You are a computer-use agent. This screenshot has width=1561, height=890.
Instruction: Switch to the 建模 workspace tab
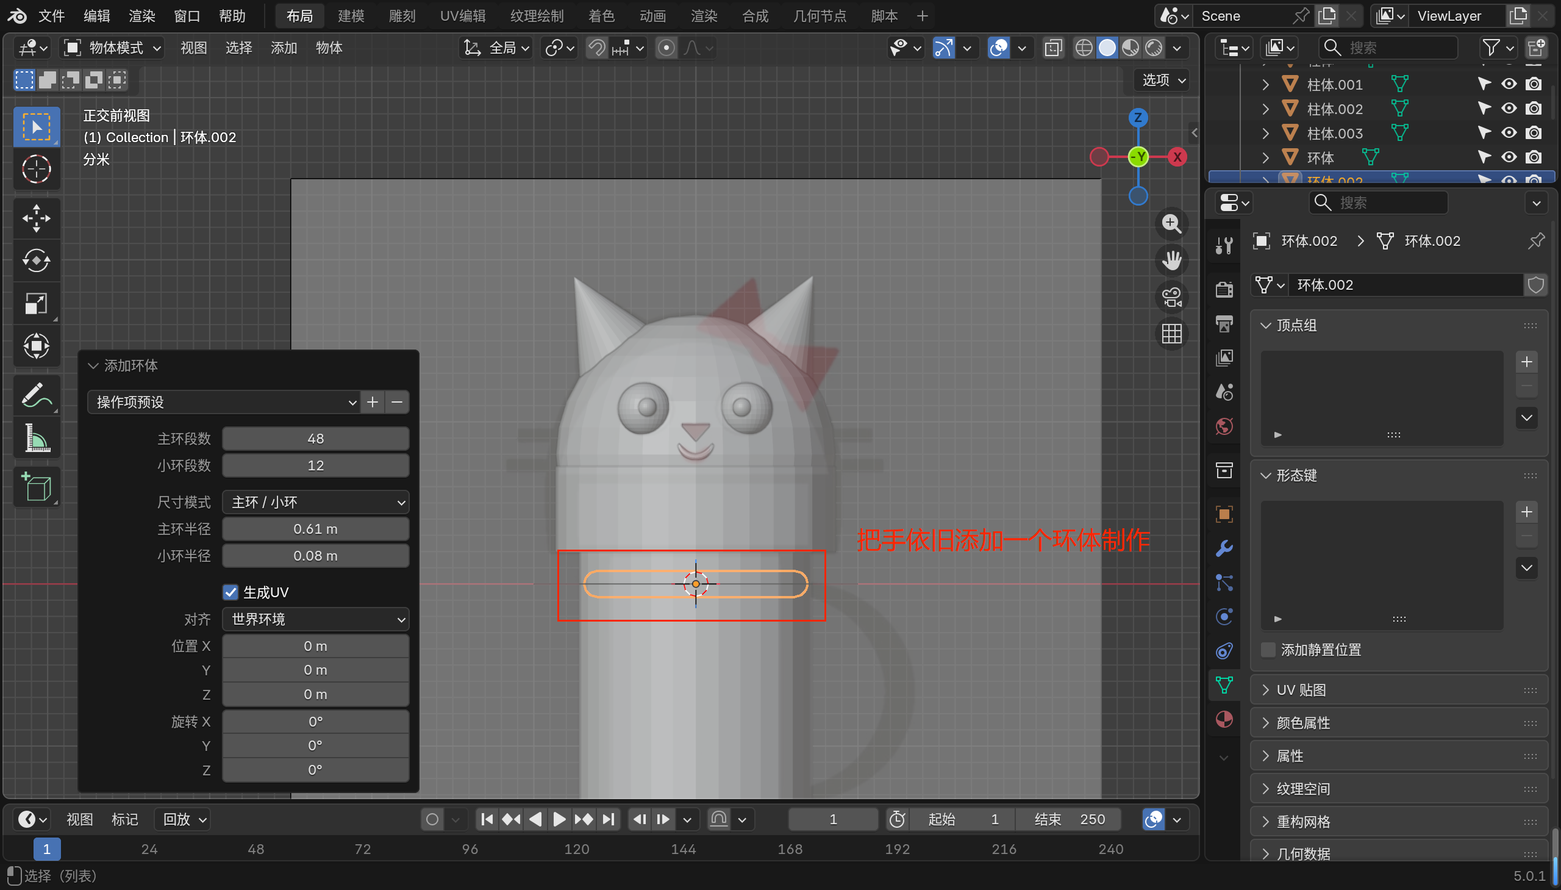click(351, 16)
